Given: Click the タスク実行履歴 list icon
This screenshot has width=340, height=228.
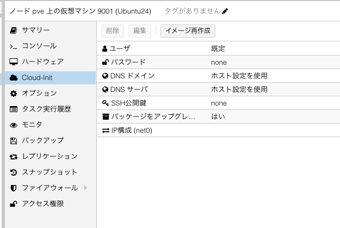Looking at the screenshot, I should click(14, 109).
